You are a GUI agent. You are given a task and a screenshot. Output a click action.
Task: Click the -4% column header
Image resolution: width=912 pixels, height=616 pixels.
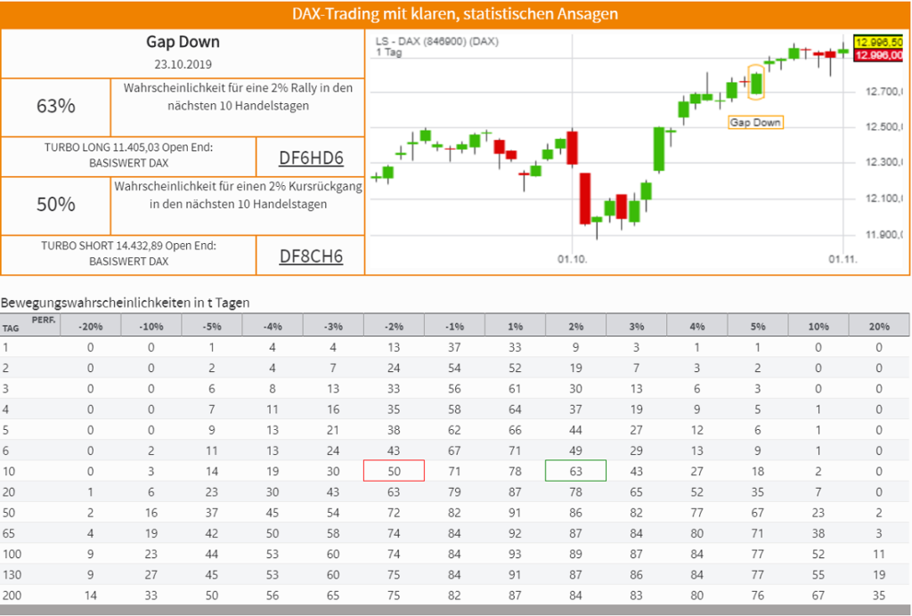coord(273,327)
